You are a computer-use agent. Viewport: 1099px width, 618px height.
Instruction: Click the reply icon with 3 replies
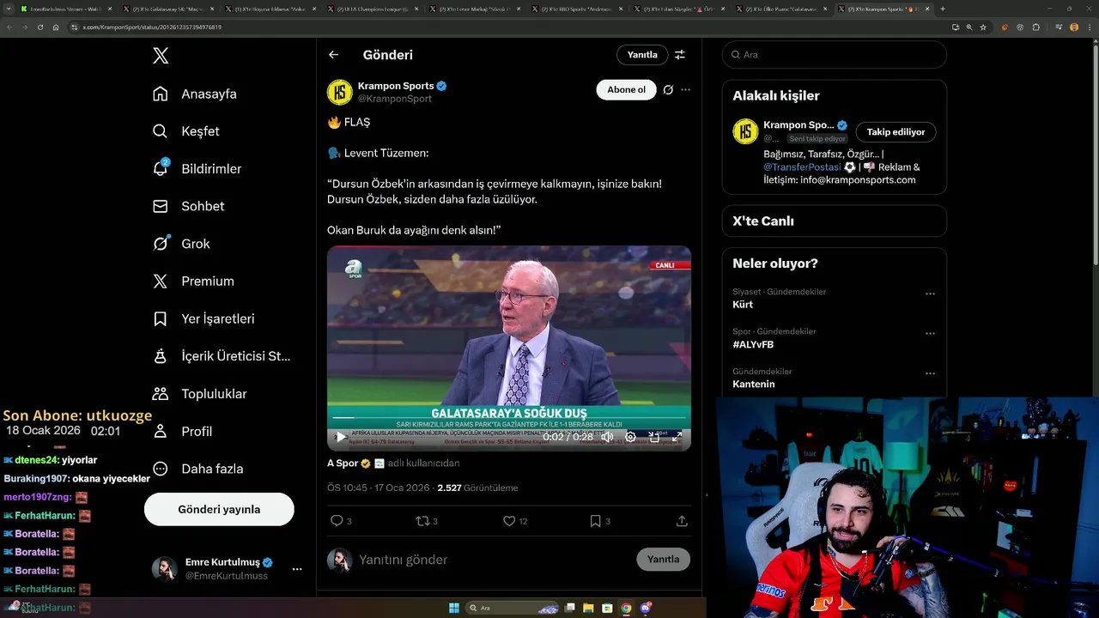coord(337,521)
